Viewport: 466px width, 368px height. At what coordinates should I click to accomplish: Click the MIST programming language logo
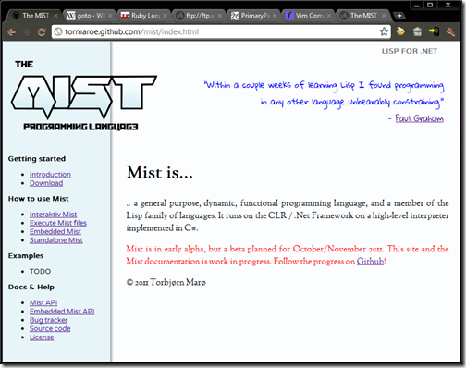click(84, 95)
